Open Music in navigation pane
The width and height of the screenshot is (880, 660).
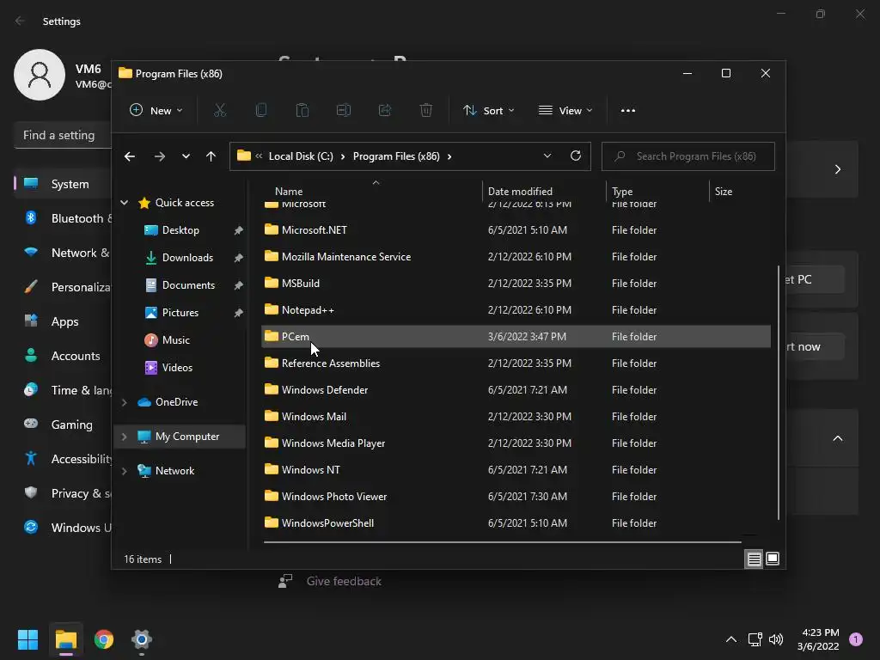click(175, 340)
